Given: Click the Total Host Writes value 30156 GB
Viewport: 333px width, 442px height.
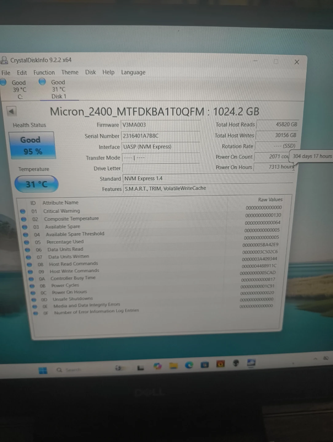Looking at the screenshot, I should [x=277, y=135].
